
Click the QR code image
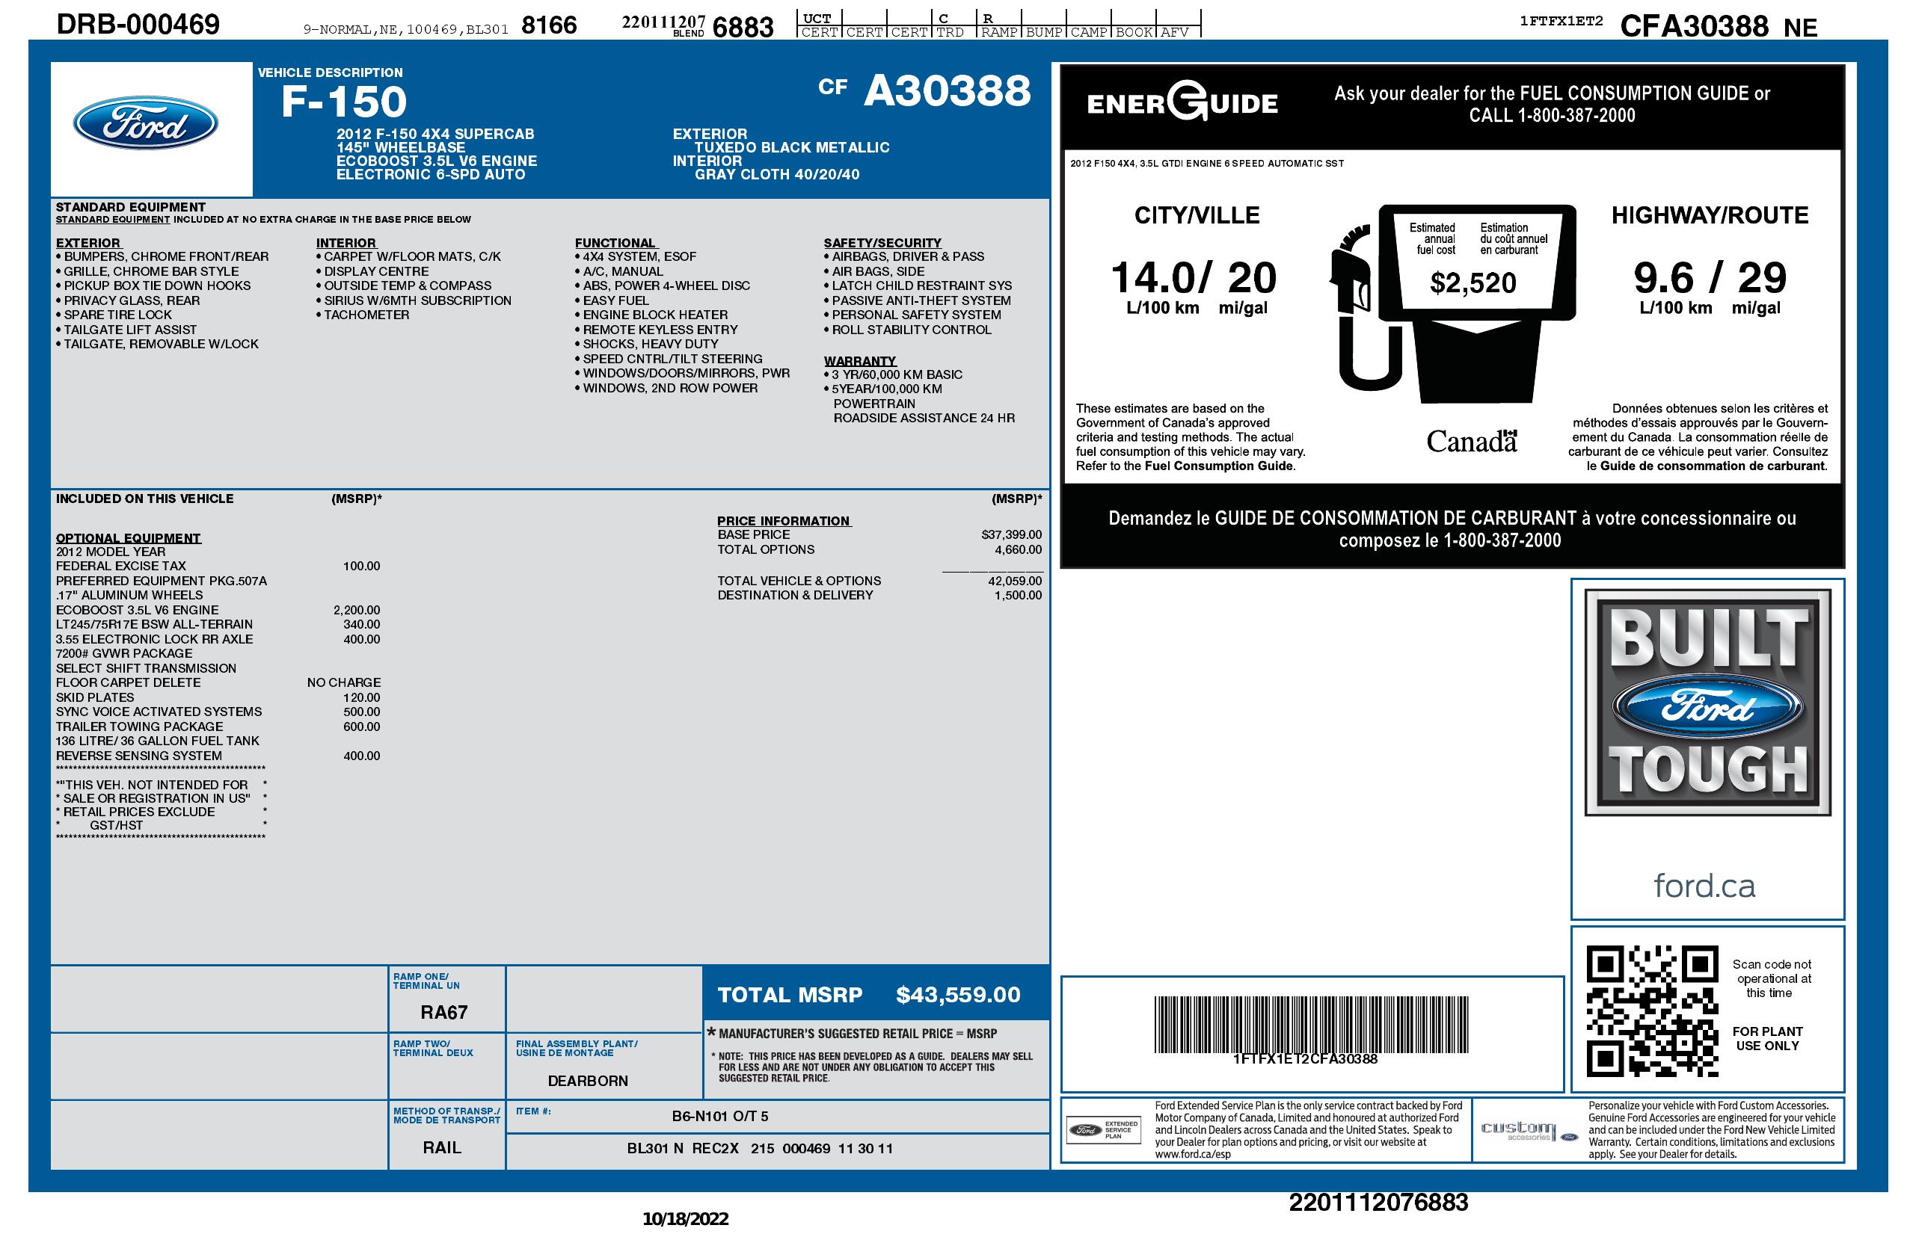click(1651, 1011)
